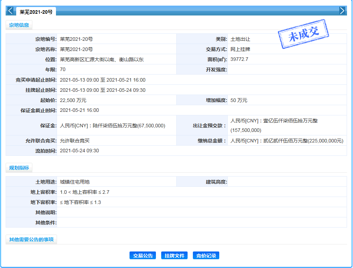Click the 出让金预交款 amount text
The width and height of the screenshot is (353, 268).
(x=274, y=125)
